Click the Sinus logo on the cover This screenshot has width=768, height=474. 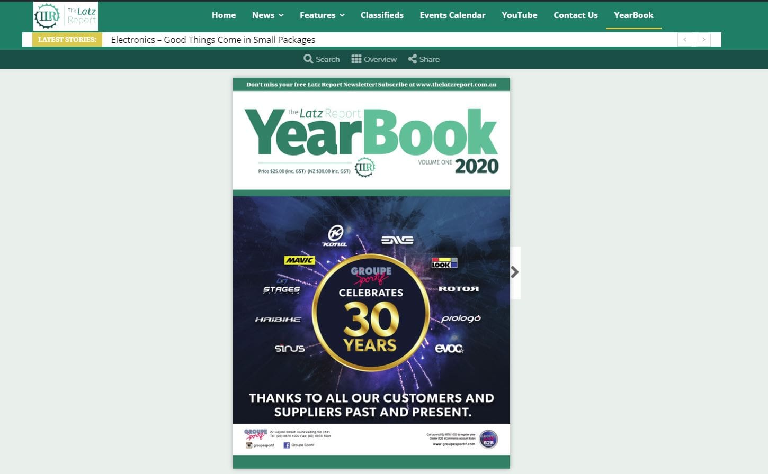(290, 349)
